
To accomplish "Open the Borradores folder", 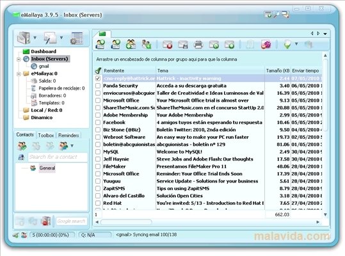I will tap(52, 95).
